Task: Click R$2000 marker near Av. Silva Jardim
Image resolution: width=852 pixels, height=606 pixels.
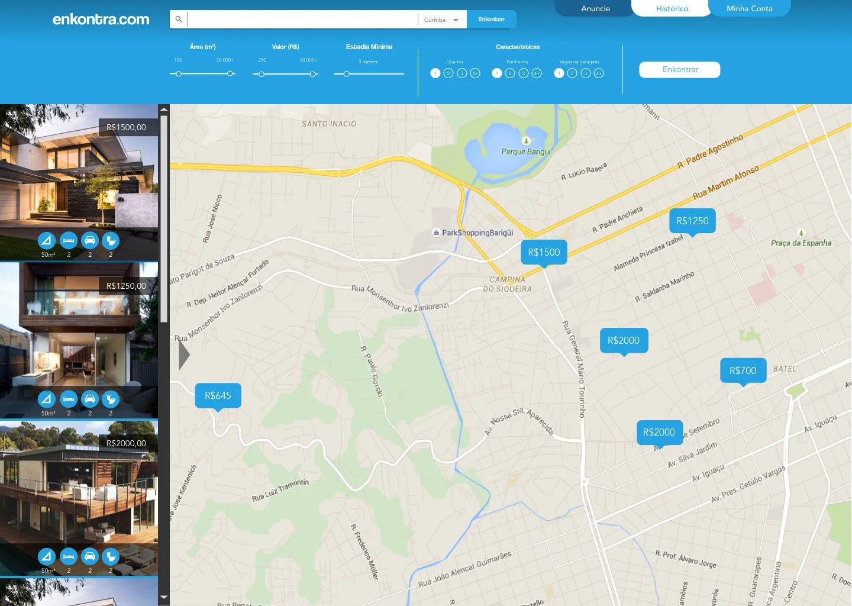Action: (x=659, y=433)
